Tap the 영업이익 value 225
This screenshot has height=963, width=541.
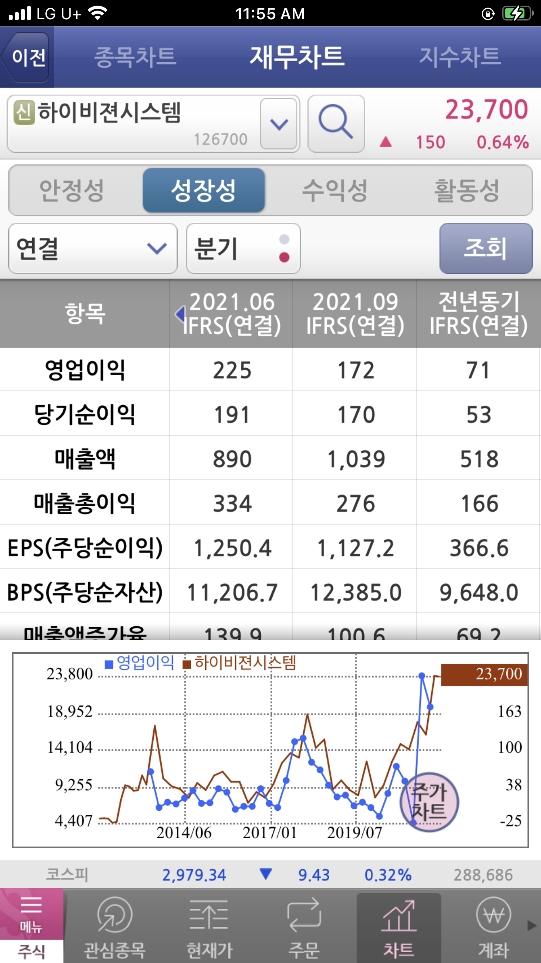coord(232,370)
